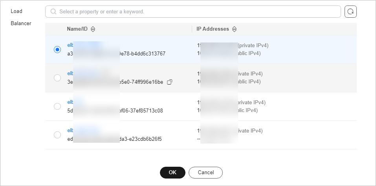The height and width of the screenshot is (186, 376).
Task: Click the IP Addresses column header
Action: click(213, 29)
